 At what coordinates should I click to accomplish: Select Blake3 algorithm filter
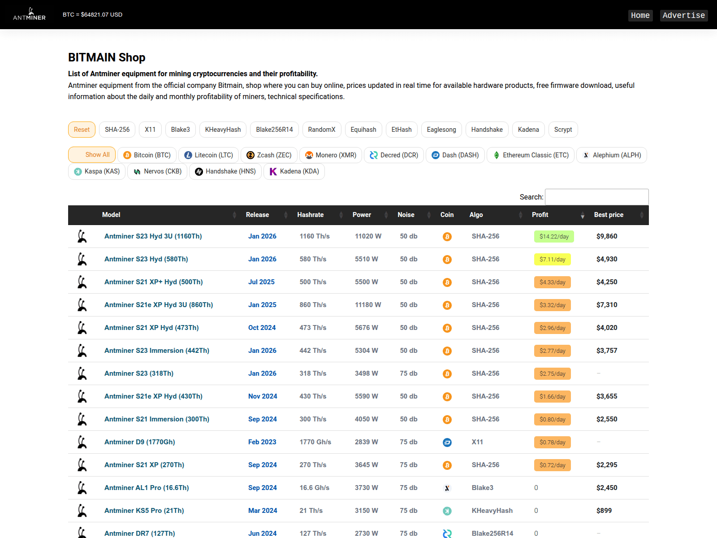181,130
